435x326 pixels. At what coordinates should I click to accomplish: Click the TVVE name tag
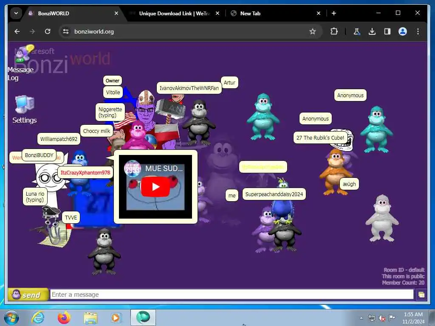tap(71, 218)
